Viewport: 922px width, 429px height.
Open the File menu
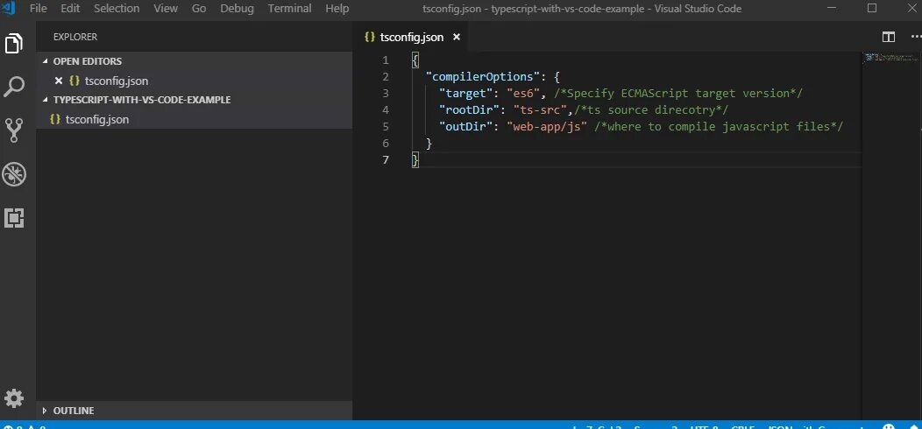(39, 8)
